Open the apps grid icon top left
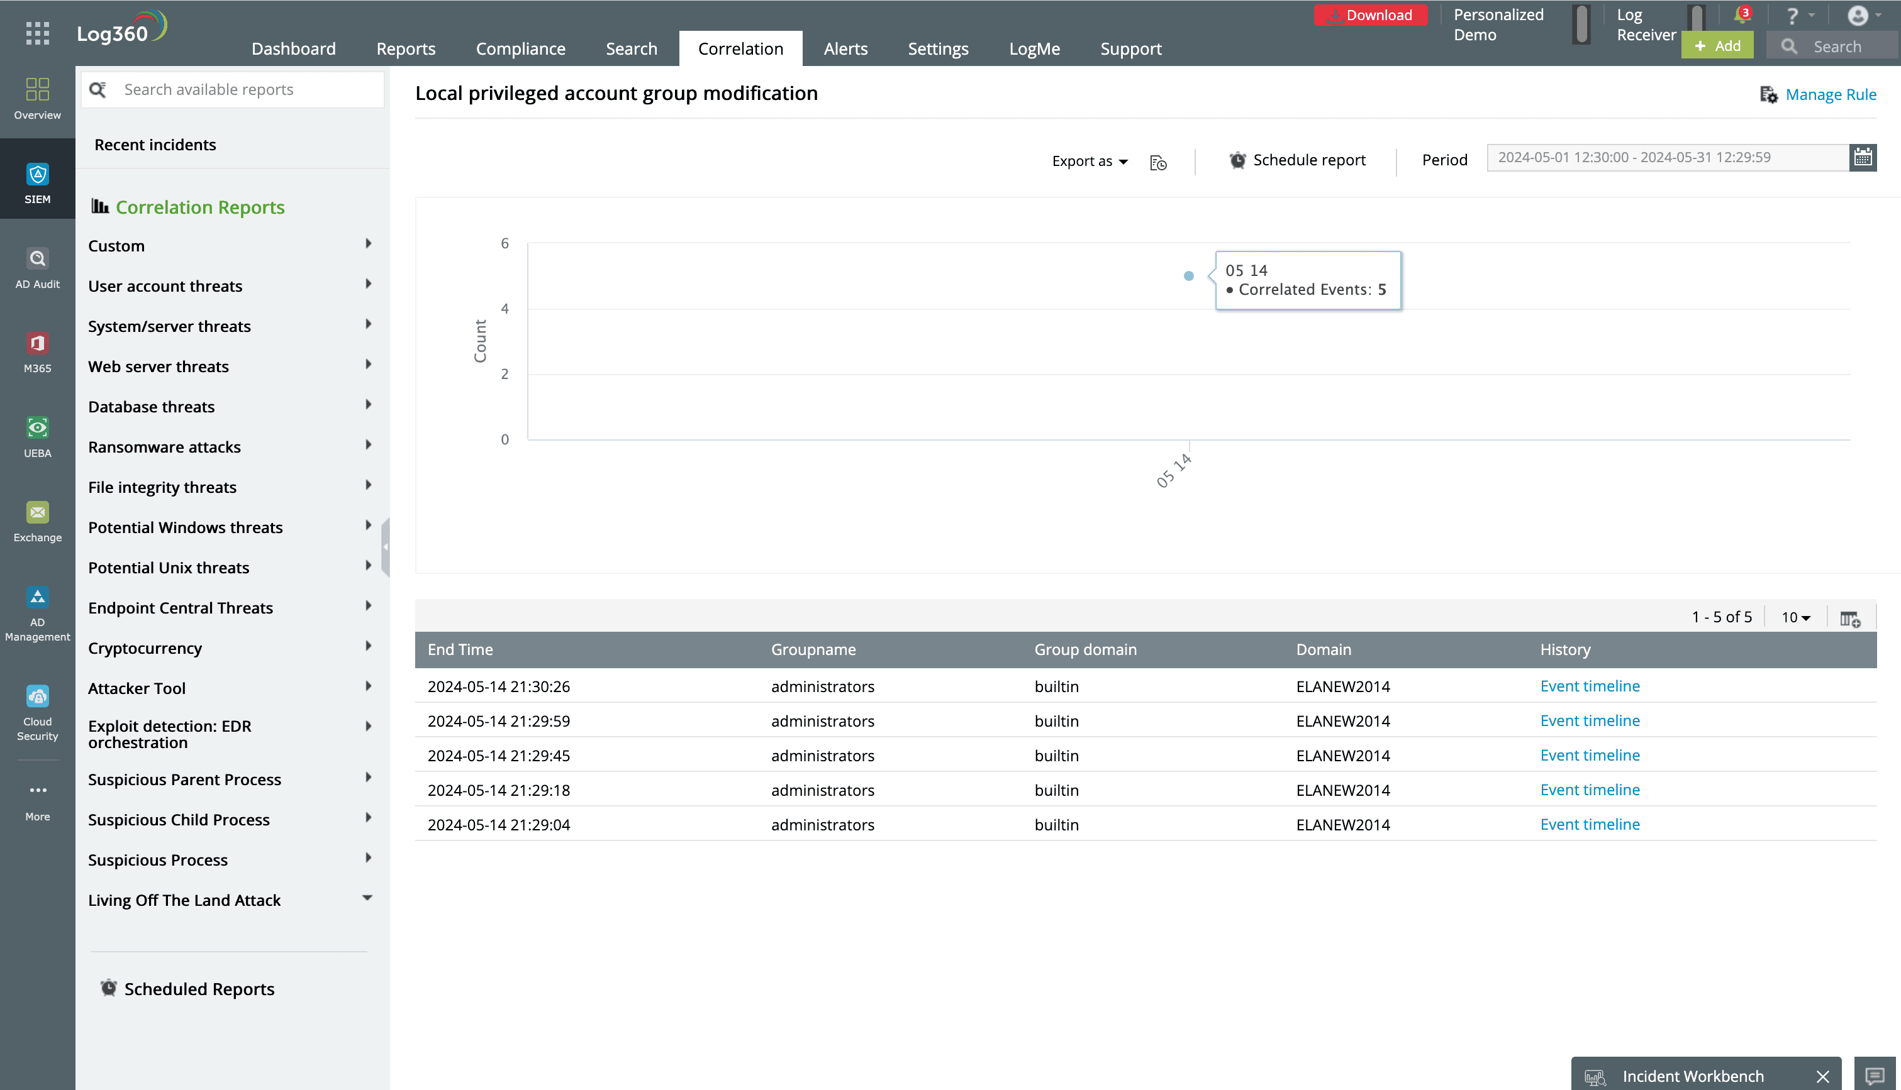Image resolution: width=1901 pixels, height=1090 pixels. tap(36, 31)
